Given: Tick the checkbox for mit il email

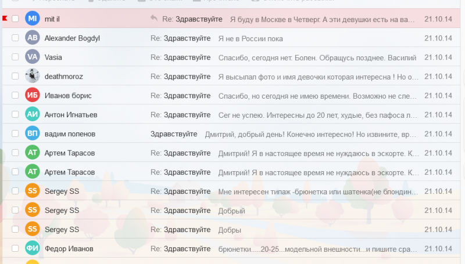Looking at the screenshot, I should pyautogui.click(x=15, y=19).
